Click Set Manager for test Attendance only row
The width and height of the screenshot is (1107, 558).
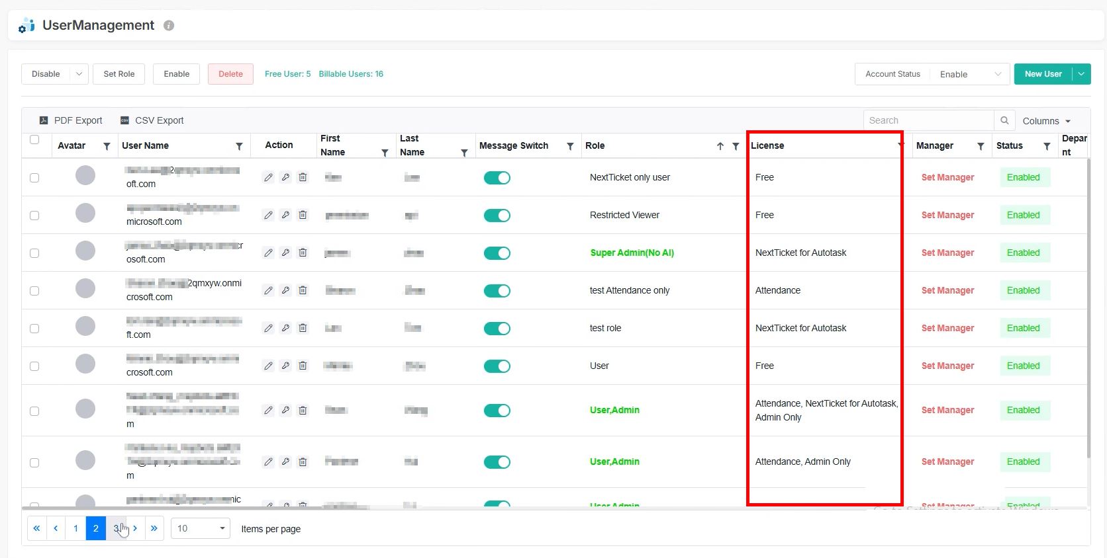pyautogui.click(x=947, y=290)
